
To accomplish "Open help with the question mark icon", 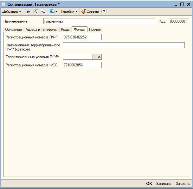I will [104, 11].
